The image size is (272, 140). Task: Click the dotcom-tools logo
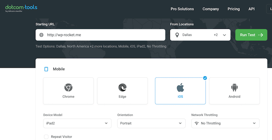(x=21, y=8)
